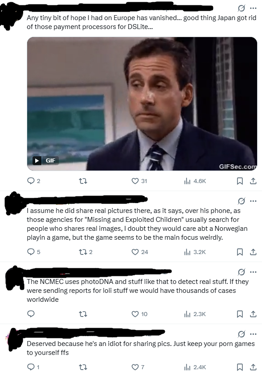Share the tweet with 4.6K views
The width and height of the screenshot is (262, 375).
pyautogui.click(x=253, y=181)
